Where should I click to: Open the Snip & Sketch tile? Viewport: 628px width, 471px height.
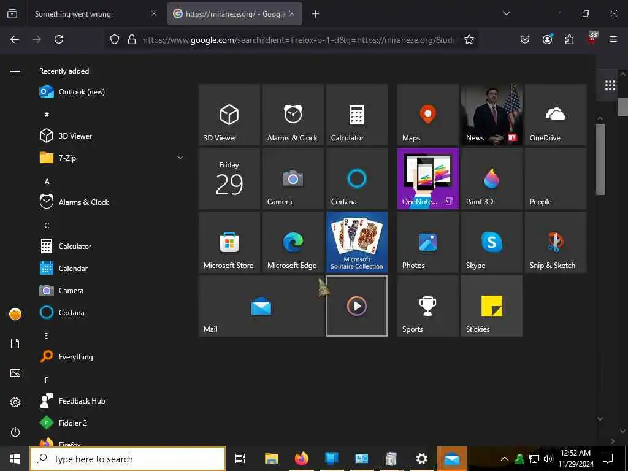(556, 242)
